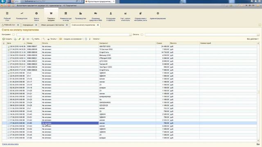Switch to the Информация tab
The height and width of the screenshot is (147, 262).
pos(28,25)
